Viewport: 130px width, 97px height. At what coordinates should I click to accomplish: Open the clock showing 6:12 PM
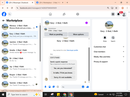point(119,94)
